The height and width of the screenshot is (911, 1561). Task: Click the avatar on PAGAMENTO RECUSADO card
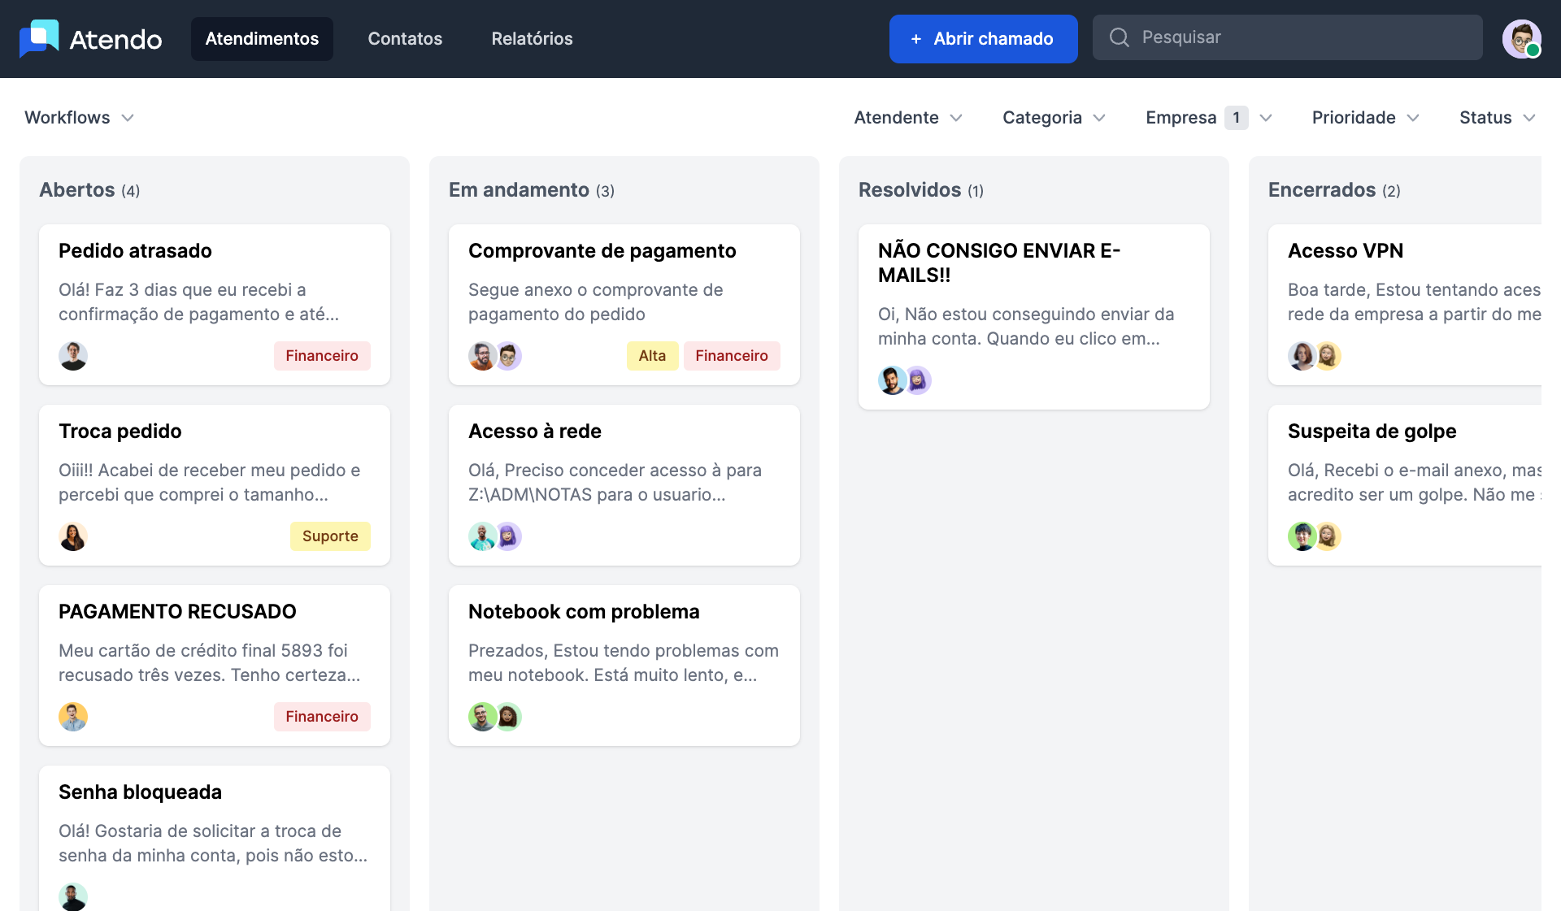click(x=73, y=717)
